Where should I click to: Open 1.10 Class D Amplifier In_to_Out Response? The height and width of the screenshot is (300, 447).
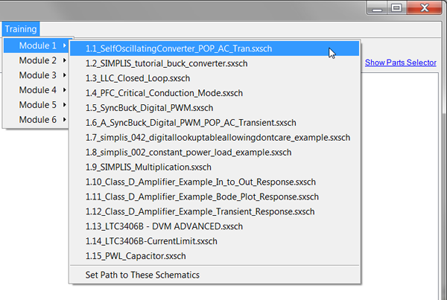click(215, 182)
